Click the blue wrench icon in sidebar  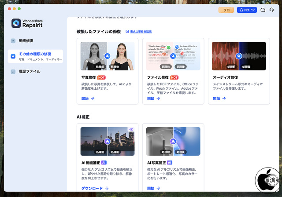tap(13, 56)
